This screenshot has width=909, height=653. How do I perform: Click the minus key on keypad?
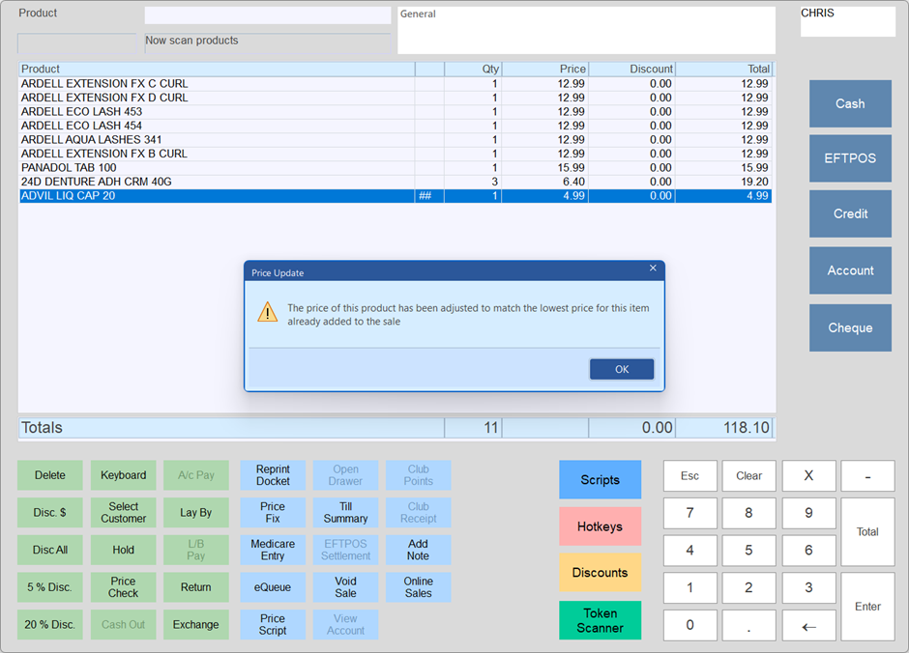click(x=867, y=476)
